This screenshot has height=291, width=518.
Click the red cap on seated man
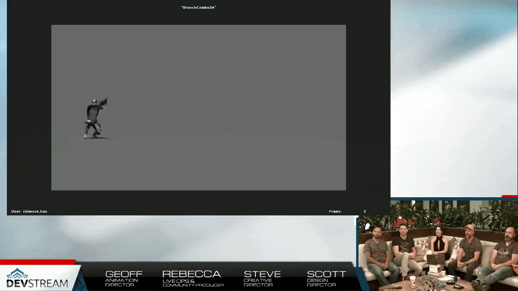click(469, 227)
